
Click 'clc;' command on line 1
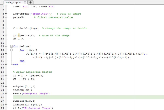[x=34, y=6]
